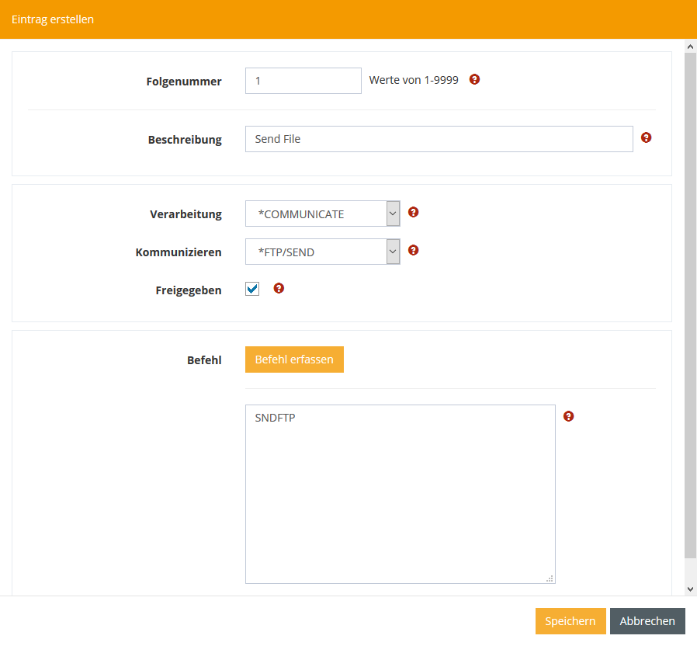Click the Freigegeben label text

click(x=189, y=290)
